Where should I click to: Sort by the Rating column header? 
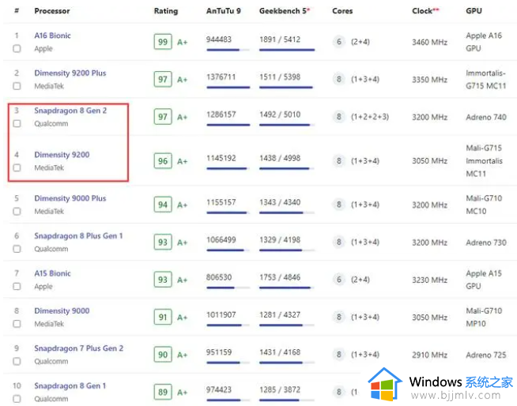(x=166, y=11)
